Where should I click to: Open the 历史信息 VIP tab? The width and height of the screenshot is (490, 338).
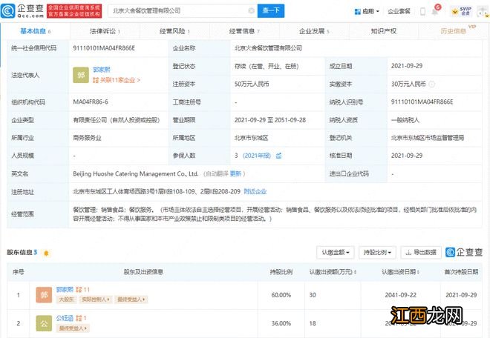(x=454, y=31)
